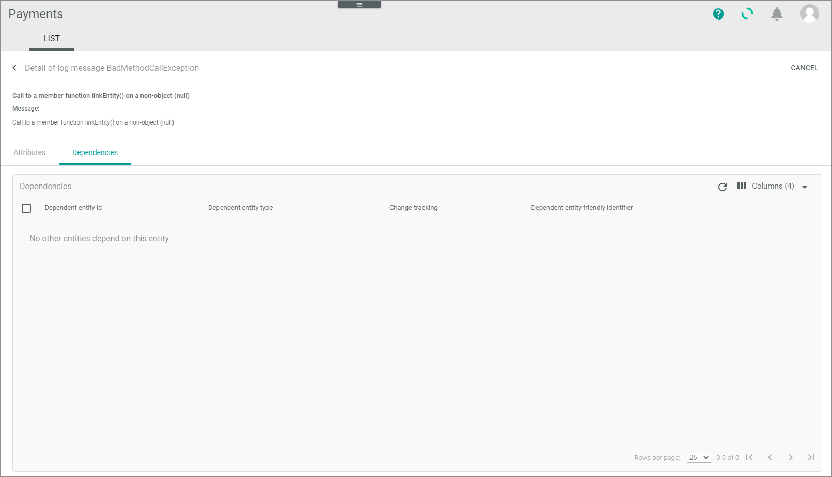Viewport: 832px width, 477px height.
Task: Open the rows per page selector
Action: tap(698, 457)
